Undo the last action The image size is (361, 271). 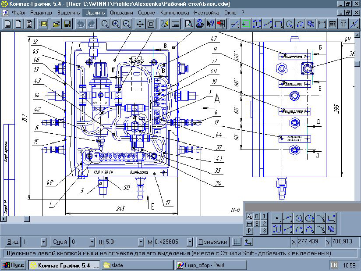pyautogui.click(x=81, y=24)
